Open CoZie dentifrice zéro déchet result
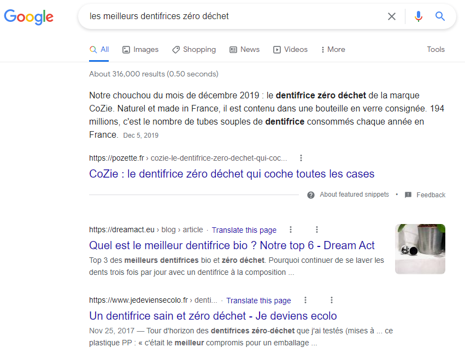This screenshot has height=353, width=465. (232, 174)
